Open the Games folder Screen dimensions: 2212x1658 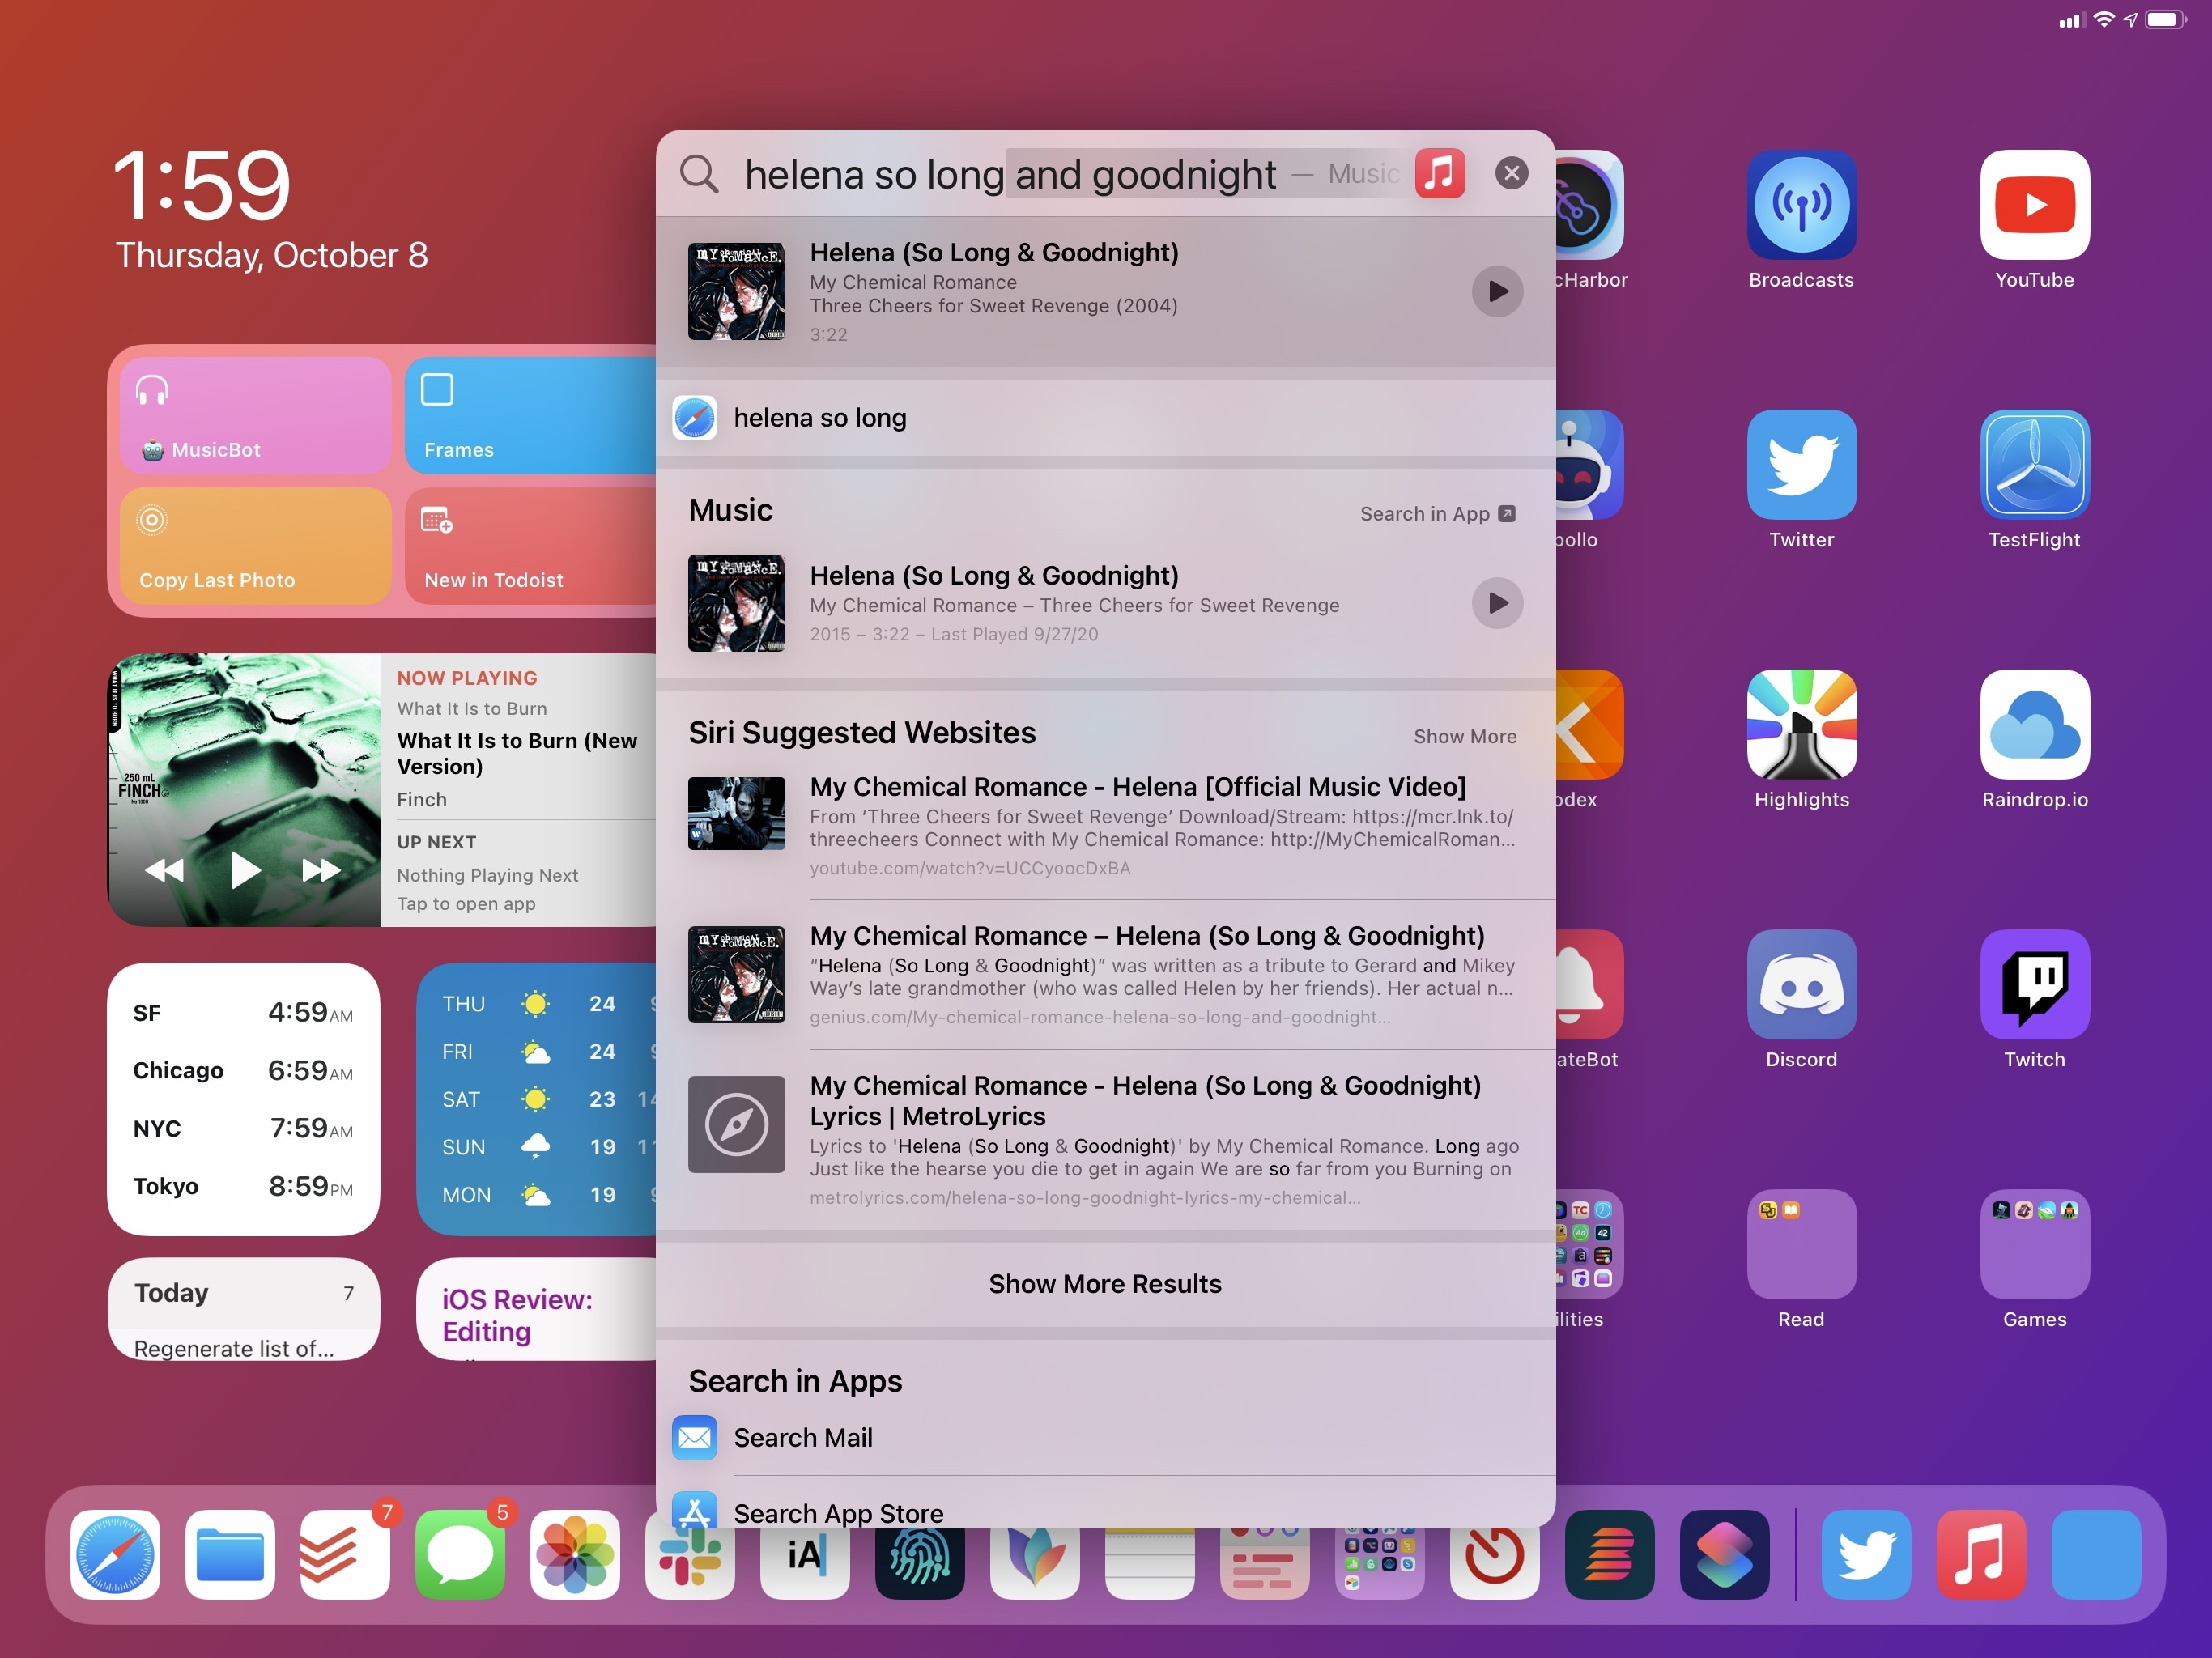2034,1245
